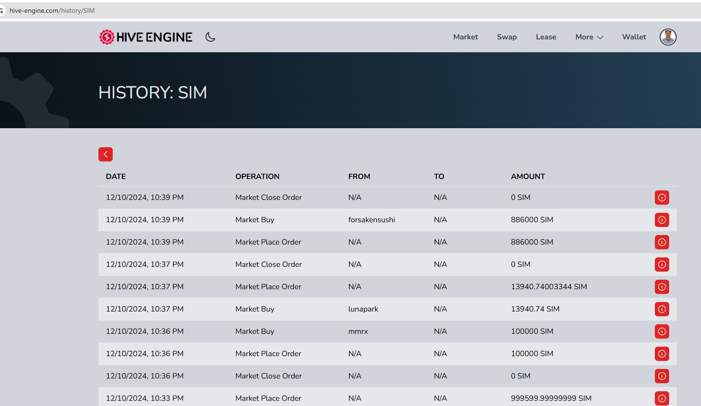This screenshot has width=701, height=406.
Task: Show info for 999599.99999999 SIM Place Order
Action: pyautogui.click(x=662, y=398)
